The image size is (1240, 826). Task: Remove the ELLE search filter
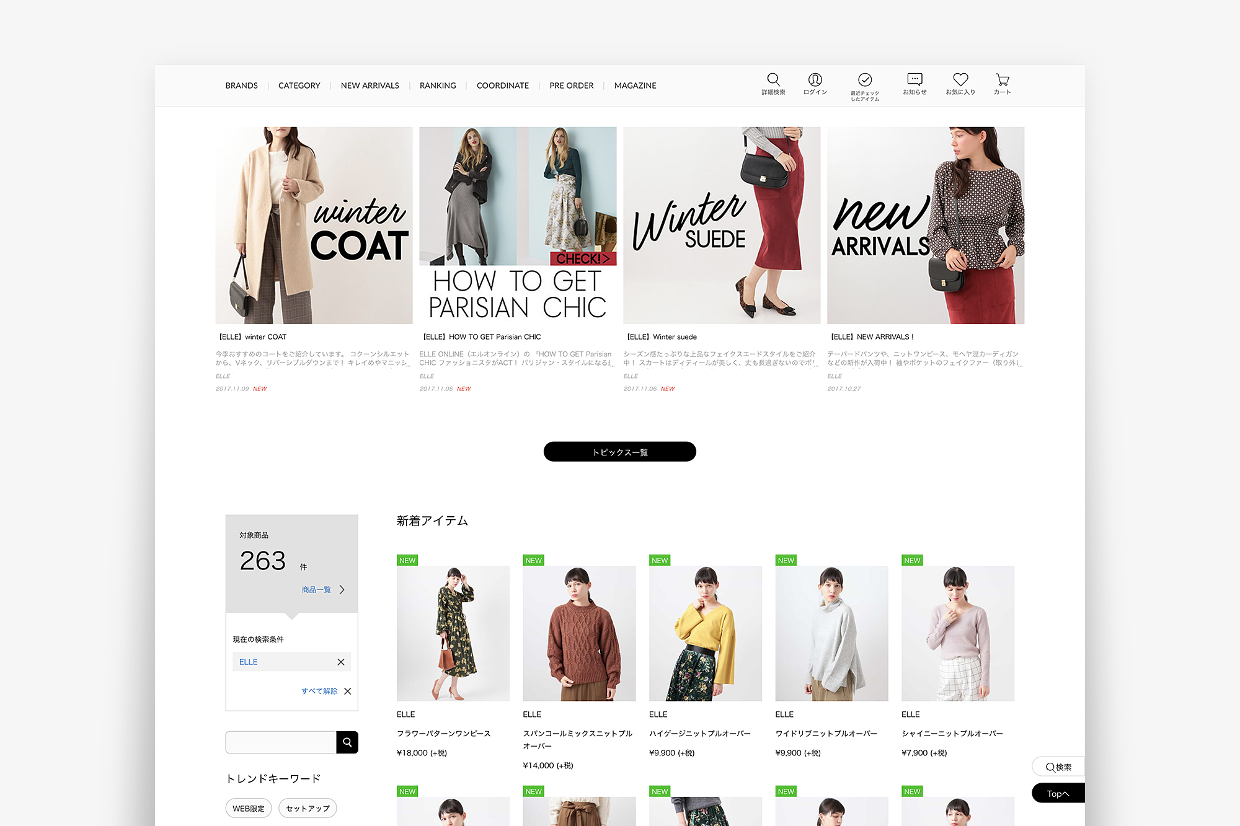tap(340, 662)
